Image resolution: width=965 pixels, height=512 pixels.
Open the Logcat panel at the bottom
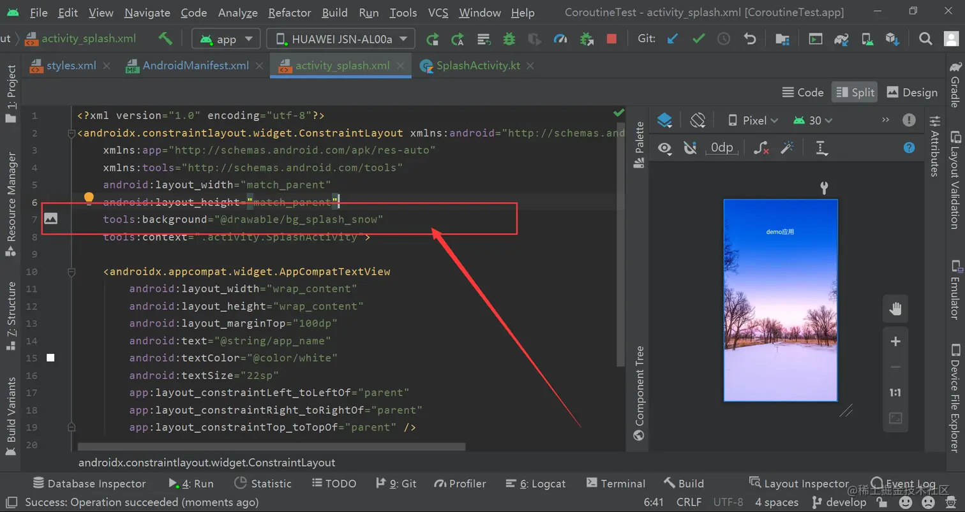coord(535,483)
